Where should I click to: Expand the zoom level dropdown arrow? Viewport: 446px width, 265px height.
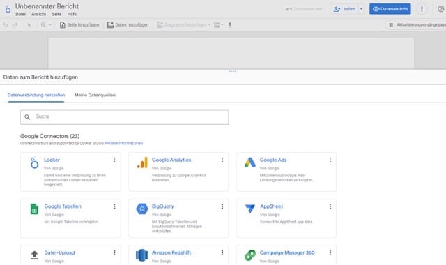pyautogui.click(x=50, y=25)
